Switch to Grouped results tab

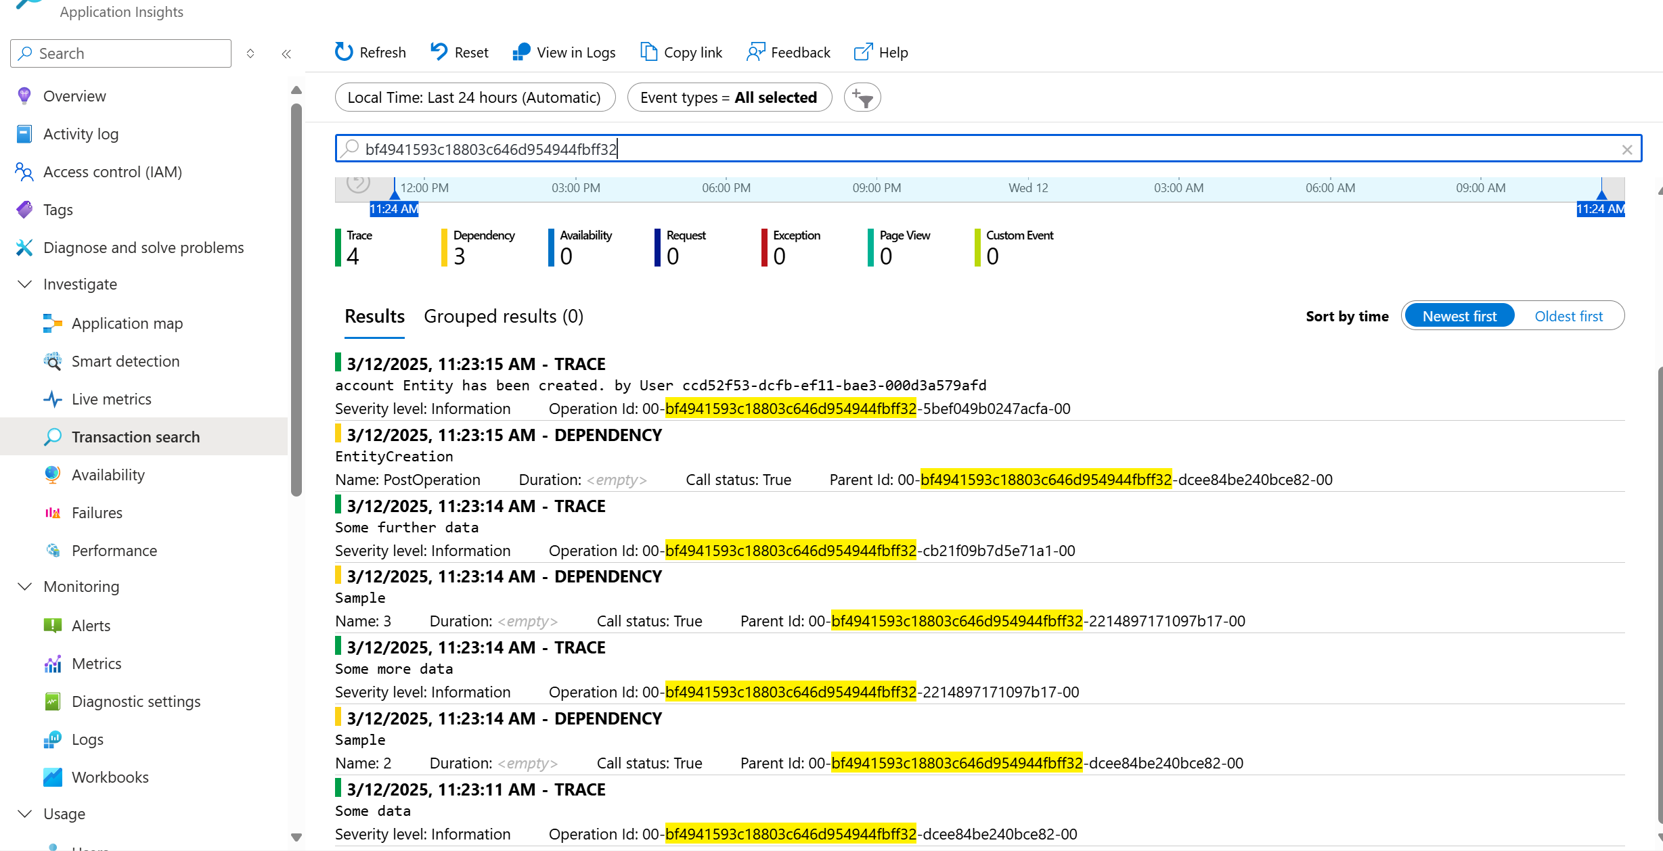[x=504, y=317]
